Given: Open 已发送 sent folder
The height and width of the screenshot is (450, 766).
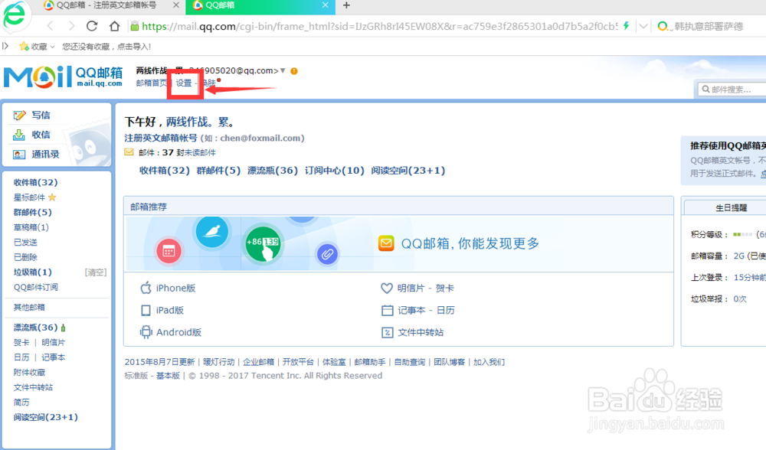Looking at the screenshot, I should click(x=25, y=242).
